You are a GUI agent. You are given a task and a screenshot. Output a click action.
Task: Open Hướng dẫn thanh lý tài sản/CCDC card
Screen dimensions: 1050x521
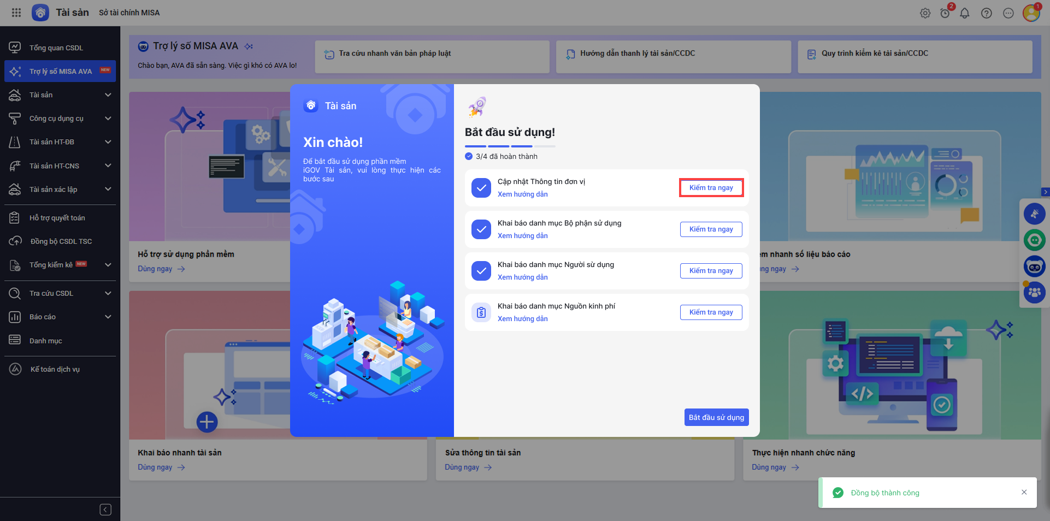674,56
